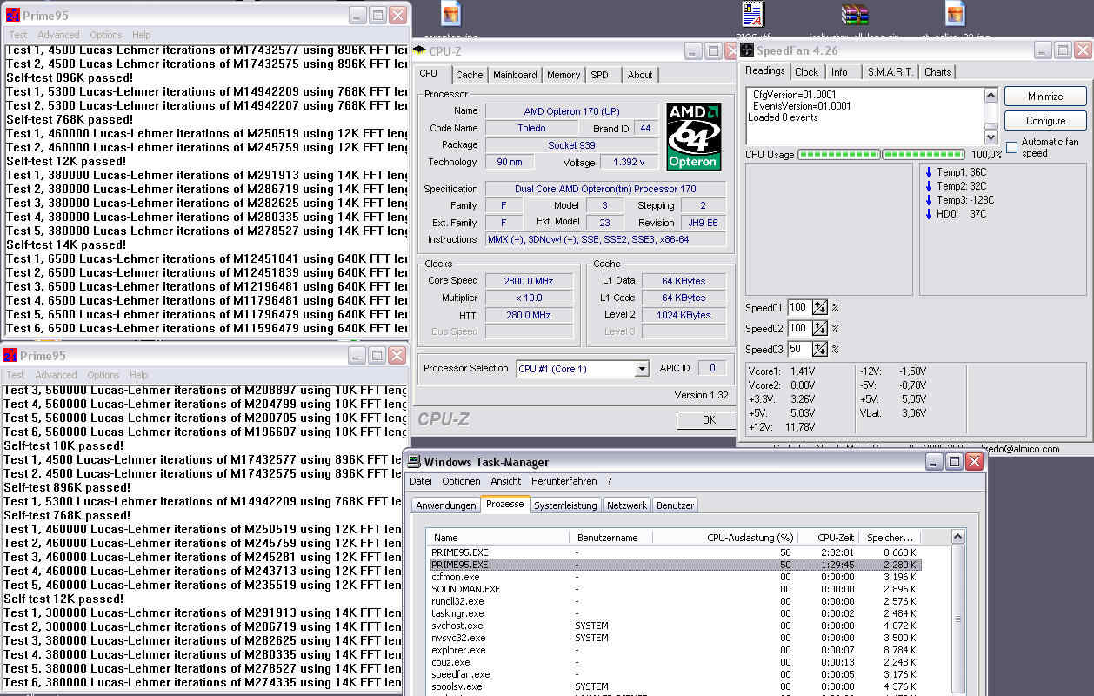Sort processes by the Name column header
The image size is (1094, 696).
[497, 538]
